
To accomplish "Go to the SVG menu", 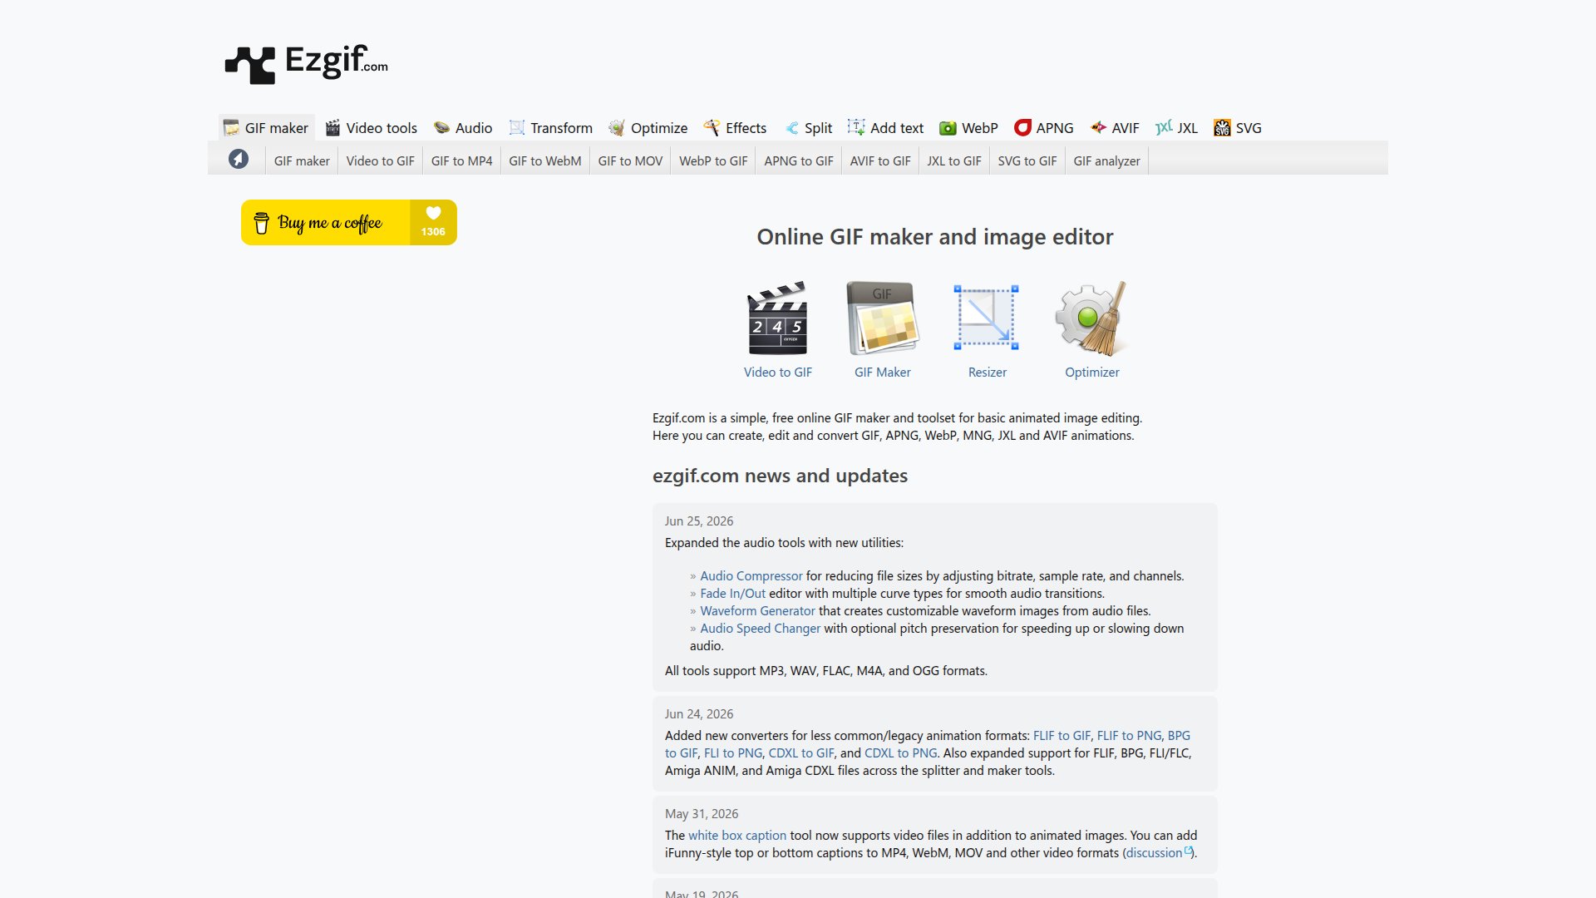I will tap(1238, 128).
